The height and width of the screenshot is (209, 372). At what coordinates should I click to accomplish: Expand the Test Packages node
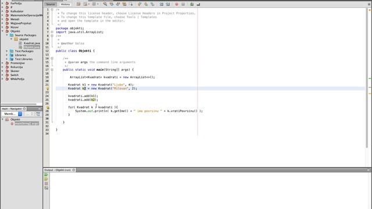pyautogui.click(x=7, y=51)
